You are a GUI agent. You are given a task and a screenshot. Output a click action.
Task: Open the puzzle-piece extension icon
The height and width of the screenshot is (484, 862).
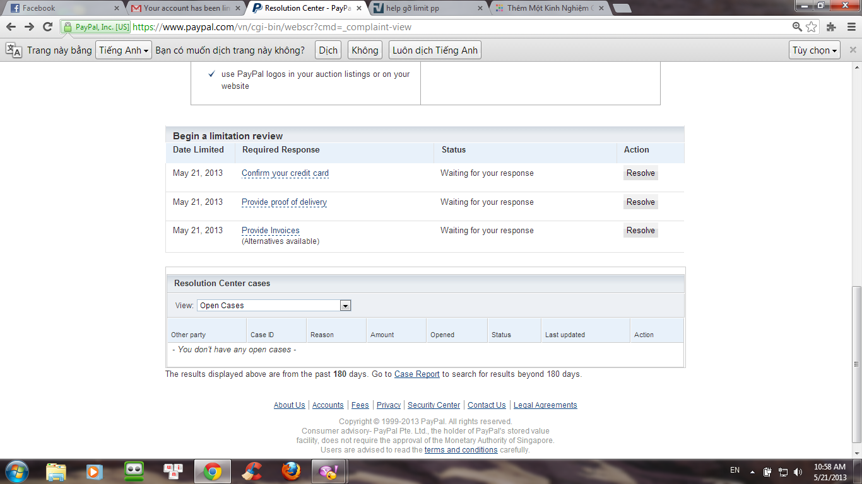point(831,27)
